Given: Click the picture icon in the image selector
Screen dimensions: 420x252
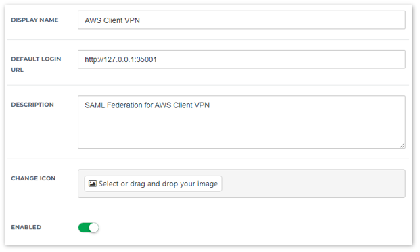Looking at the screenshot, I should click(93, 184).
